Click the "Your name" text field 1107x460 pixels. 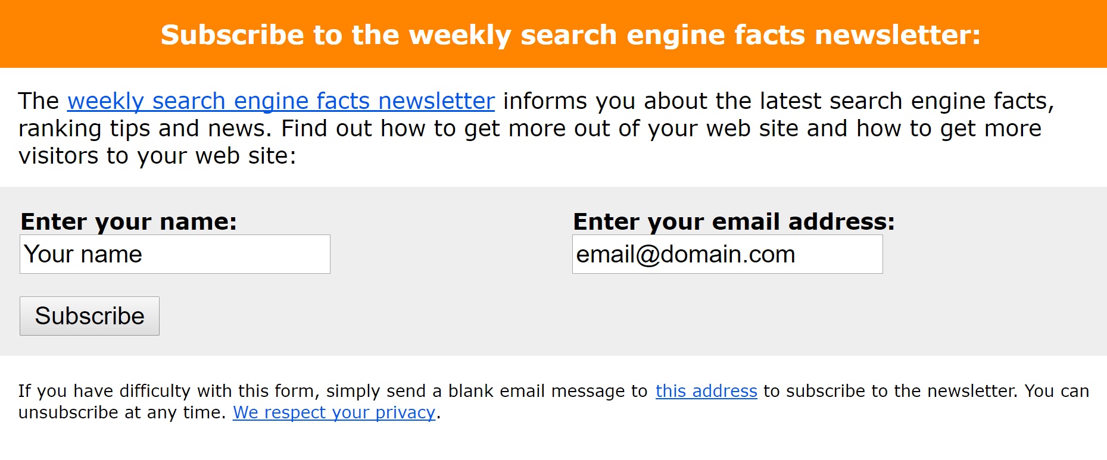[175, 254]
